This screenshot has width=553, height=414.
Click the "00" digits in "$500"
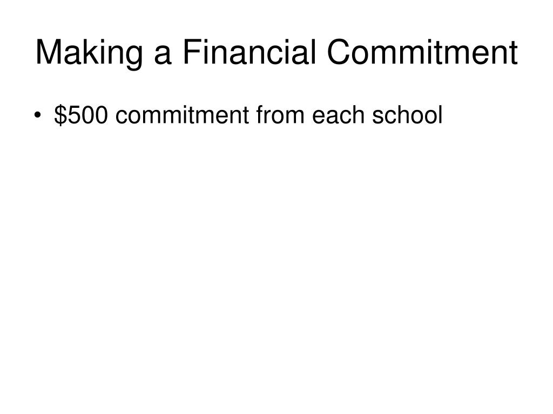pos(95,115)
